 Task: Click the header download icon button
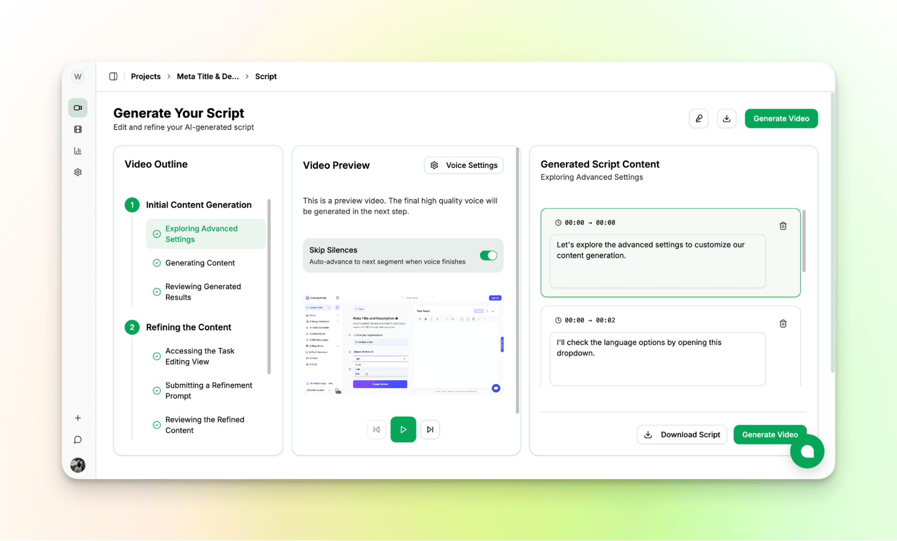point(726,119)
